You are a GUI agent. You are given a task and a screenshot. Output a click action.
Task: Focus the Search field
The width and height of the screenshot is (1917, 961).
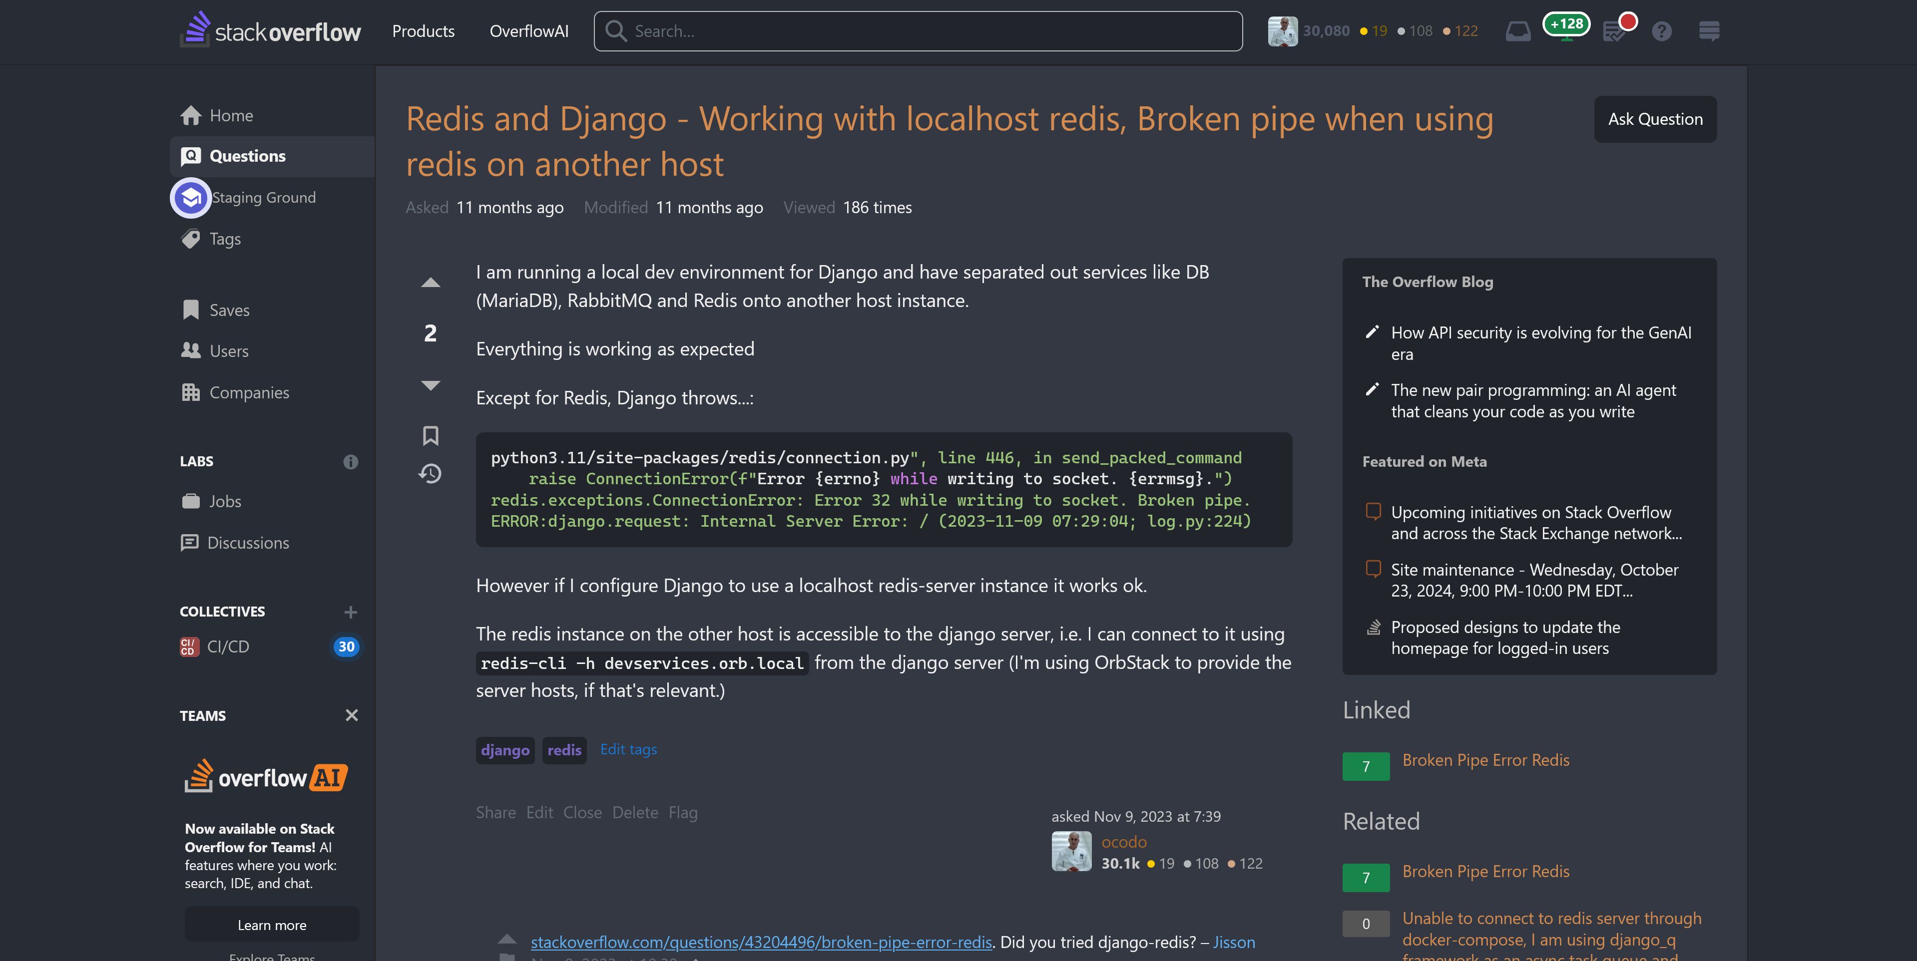[x=918, y=31]
